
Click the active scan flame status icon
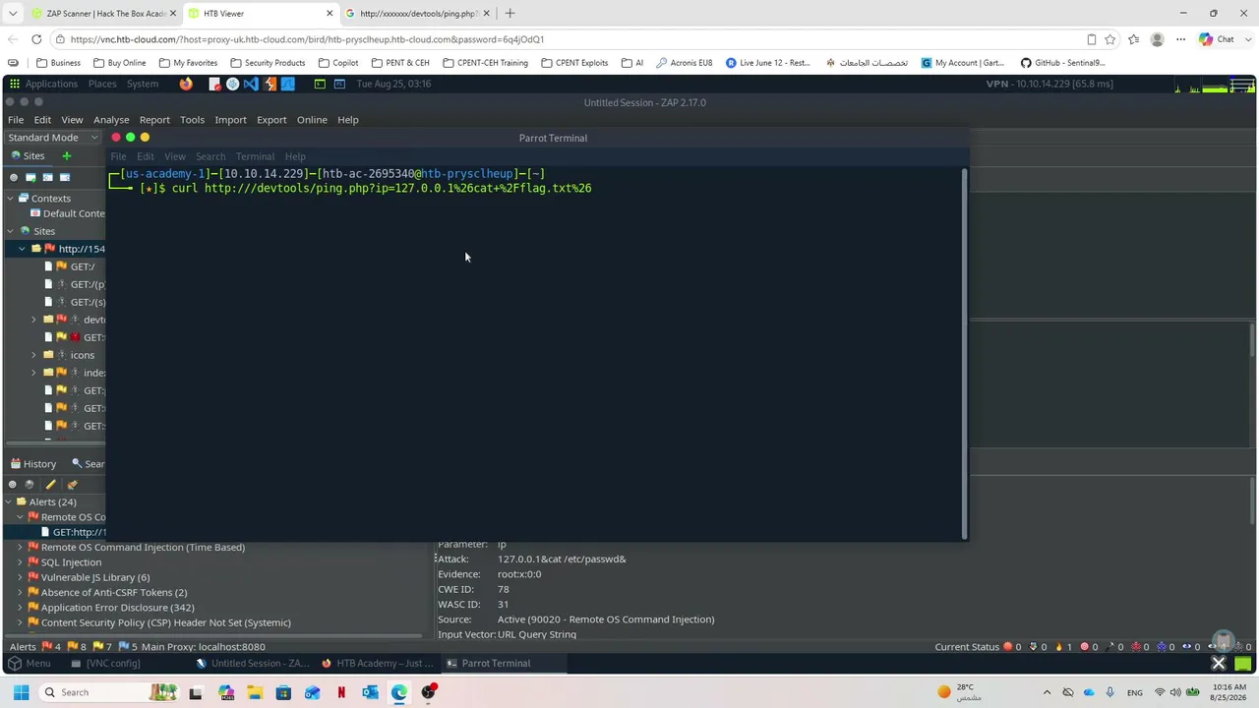1064,646
